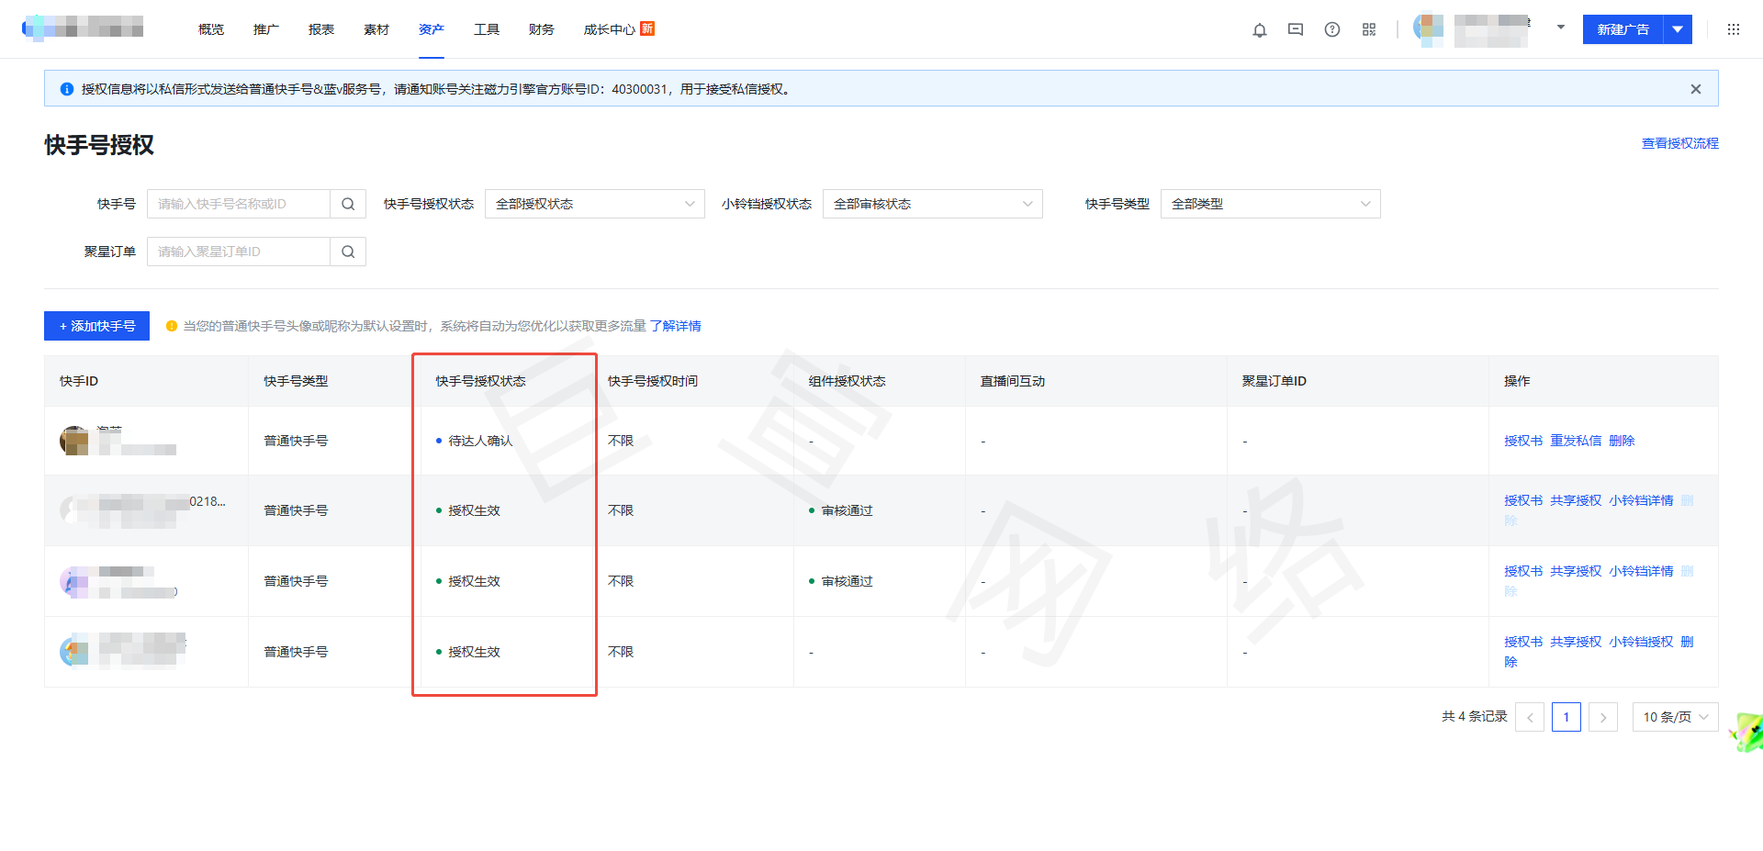Open the messages icon in header
This screenshot has height=851, width=1763.
pyautogui.click(x=1296, y=30)
